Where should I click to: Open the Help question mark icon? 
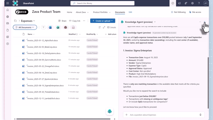point(199,3)
